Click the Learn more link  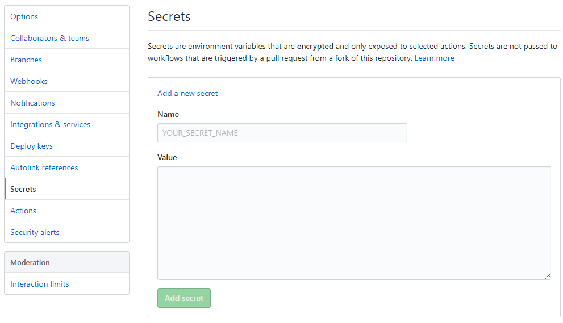point(434,58)
